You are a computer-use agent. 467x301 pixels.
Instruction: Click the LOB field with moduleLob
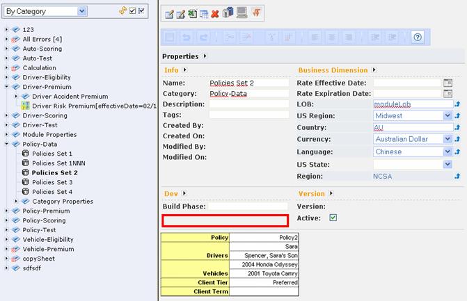[413, 104]
